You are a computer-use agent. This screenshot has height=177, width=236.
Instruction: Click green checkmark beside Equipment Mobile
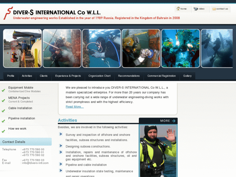click(x=3, y=90)
